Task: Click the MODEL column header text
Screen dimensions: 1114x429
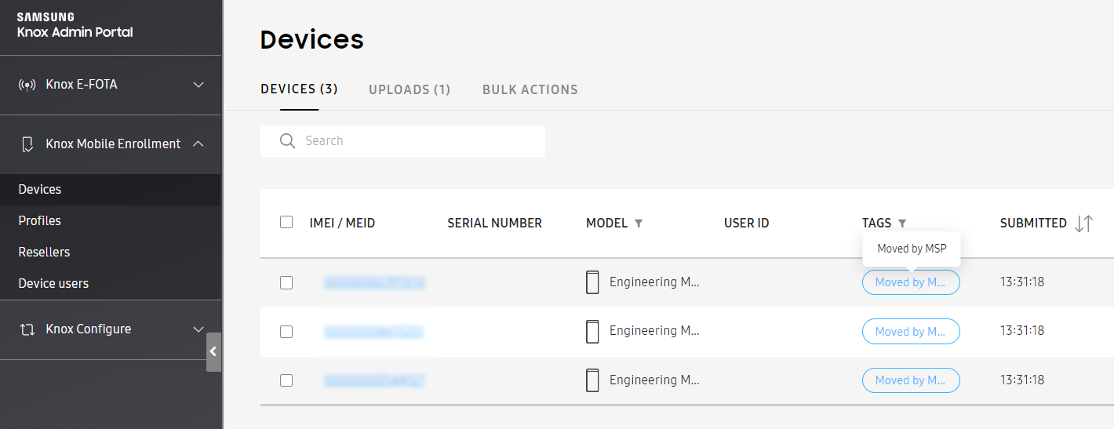Action: pyautogui.click(x=606, y=224)
